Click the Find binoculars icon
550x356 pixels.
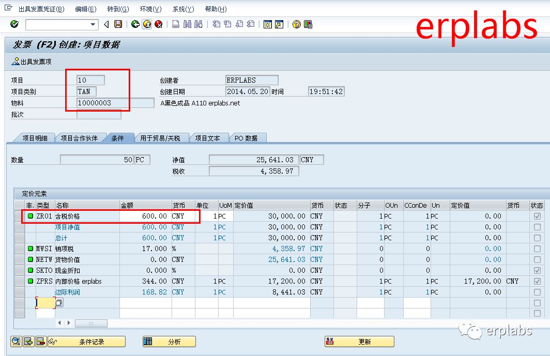click(x=186, y=24)
